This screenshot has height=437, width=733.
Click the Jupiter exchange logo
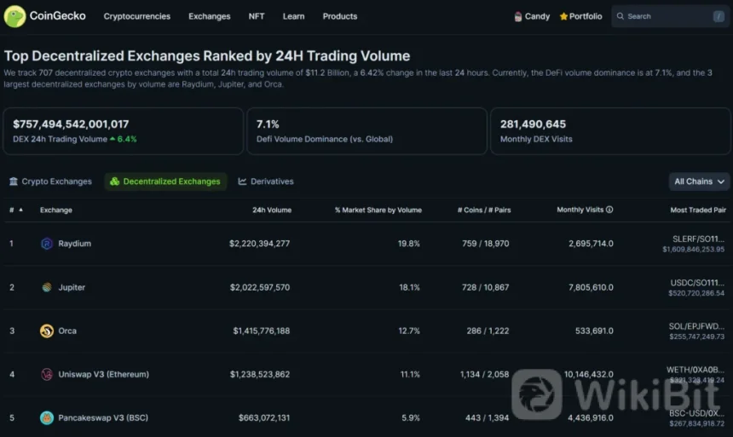coord(47,287)
